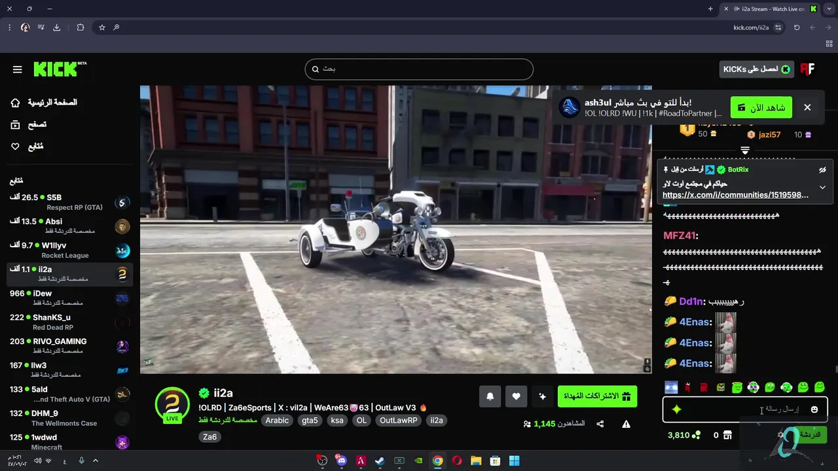Click the user avatar in the top-right header
This screenshot has width=838, height=471.
click(x=807, y=69)
